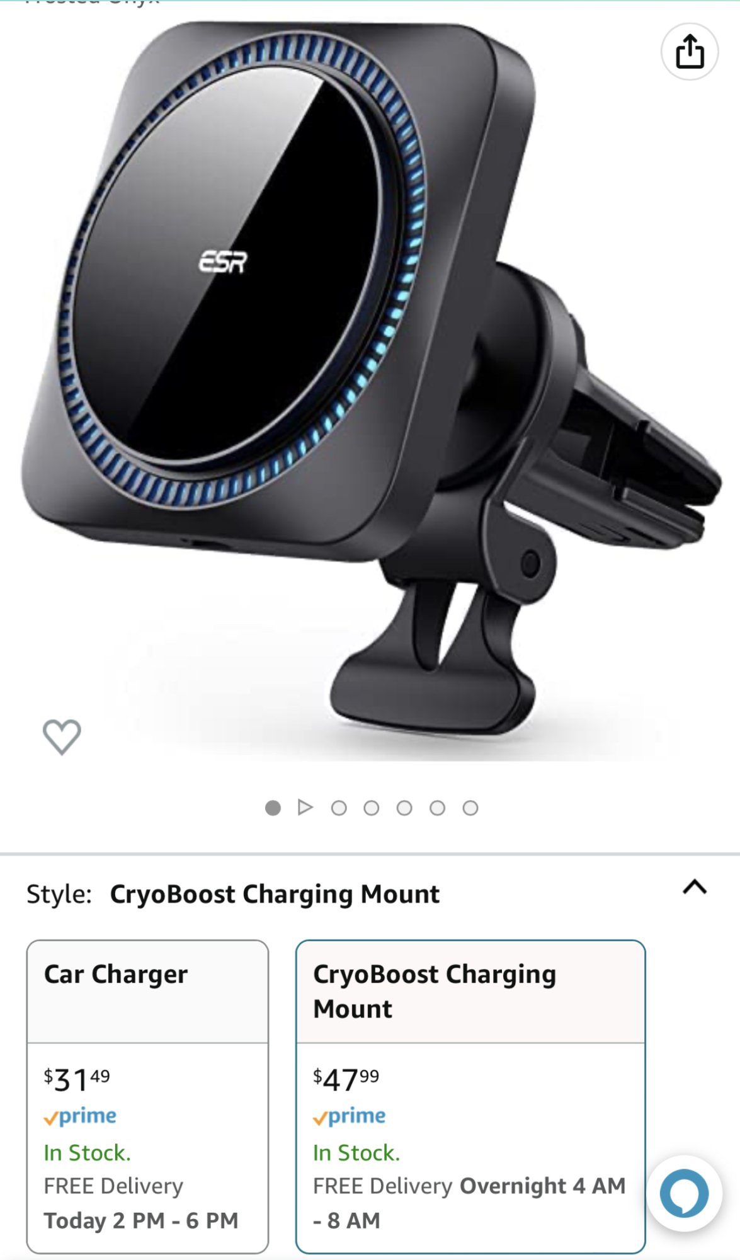The height and width of the screenshot is (1260, 740).
Task: Select the first image carousel dot
Action: tap(273, 808)
